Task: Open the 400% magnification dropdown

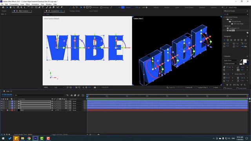Action: pyautogui.click(x=48, y=87)
